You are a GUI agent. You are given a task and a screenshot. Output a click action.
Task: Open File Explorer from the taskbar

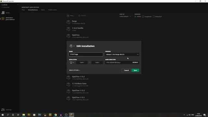(x=24, y=115)
